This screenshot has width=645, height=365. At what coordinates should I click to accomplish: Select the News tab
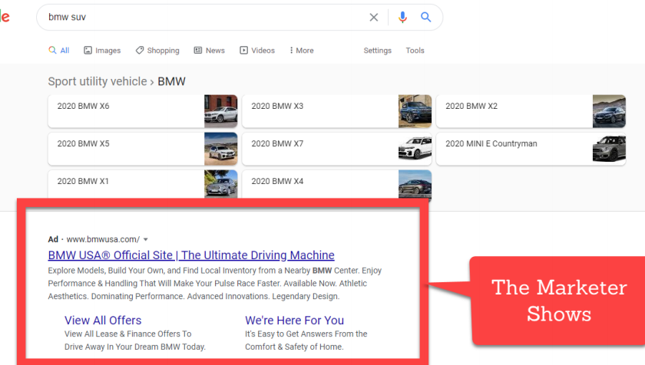tap(209, 51)
